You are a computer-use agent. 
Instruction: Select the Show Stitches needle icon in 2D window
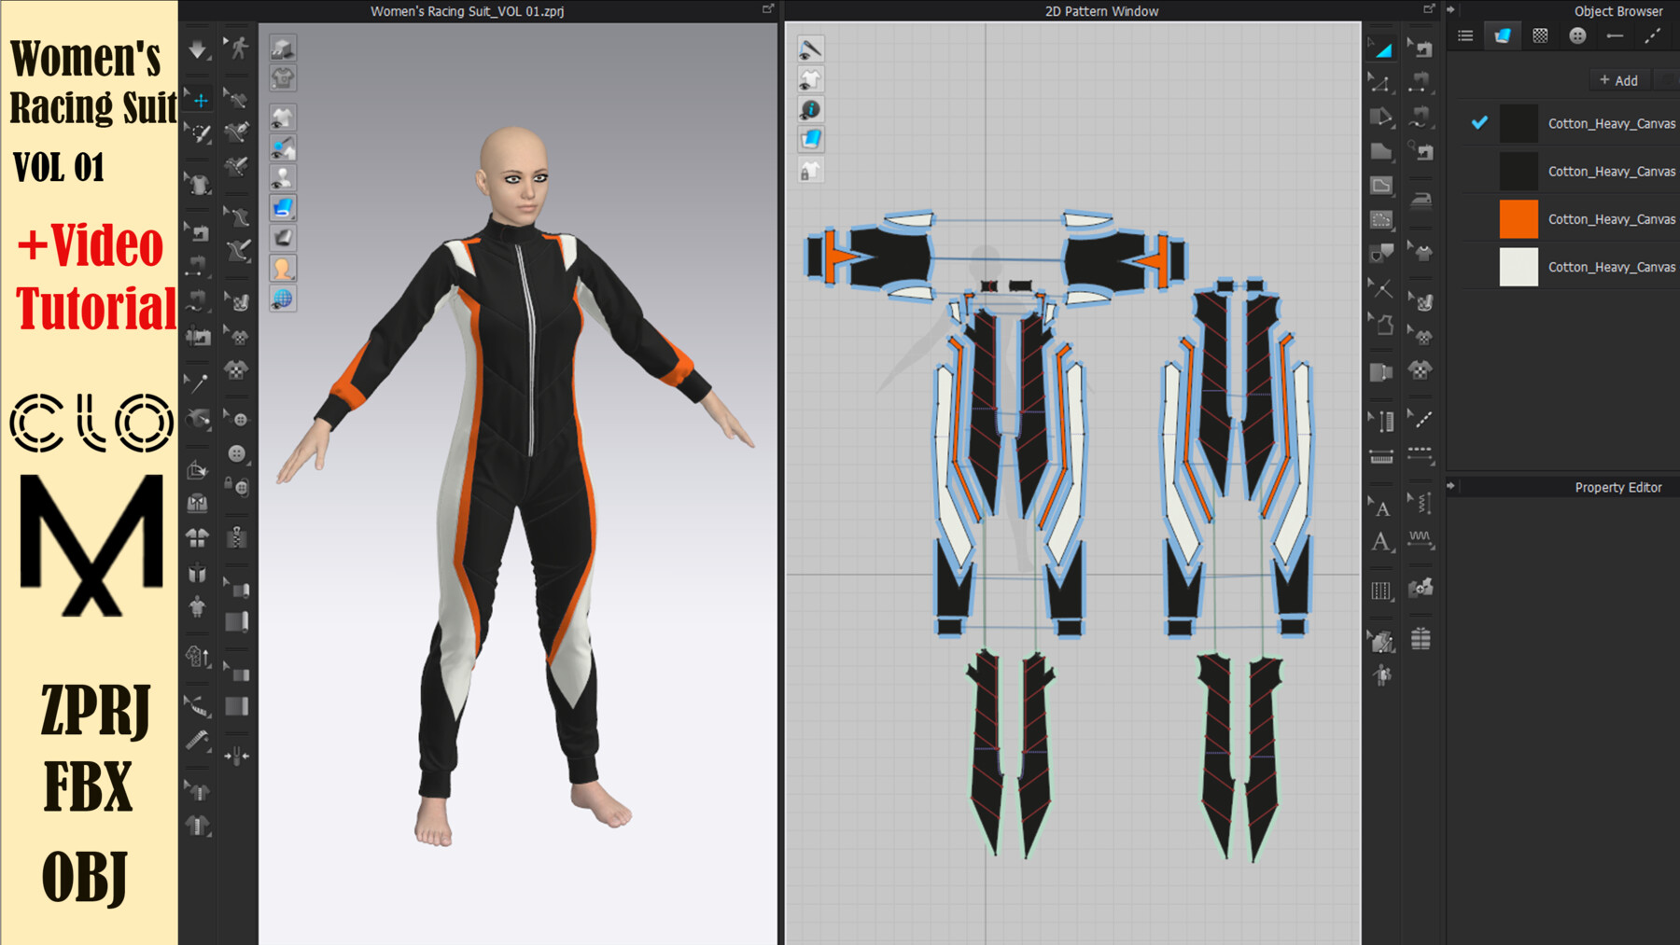click(x=810, y=47)
